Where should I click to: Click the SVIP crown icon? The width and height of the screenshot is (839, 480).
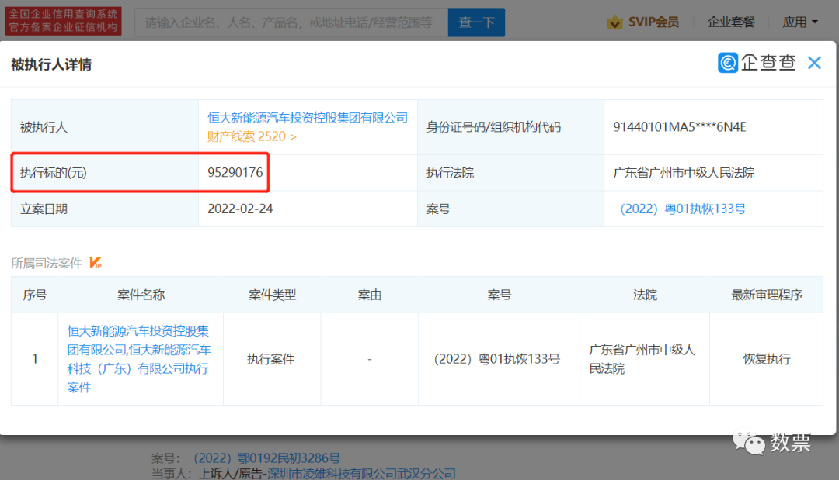(614, 22)
